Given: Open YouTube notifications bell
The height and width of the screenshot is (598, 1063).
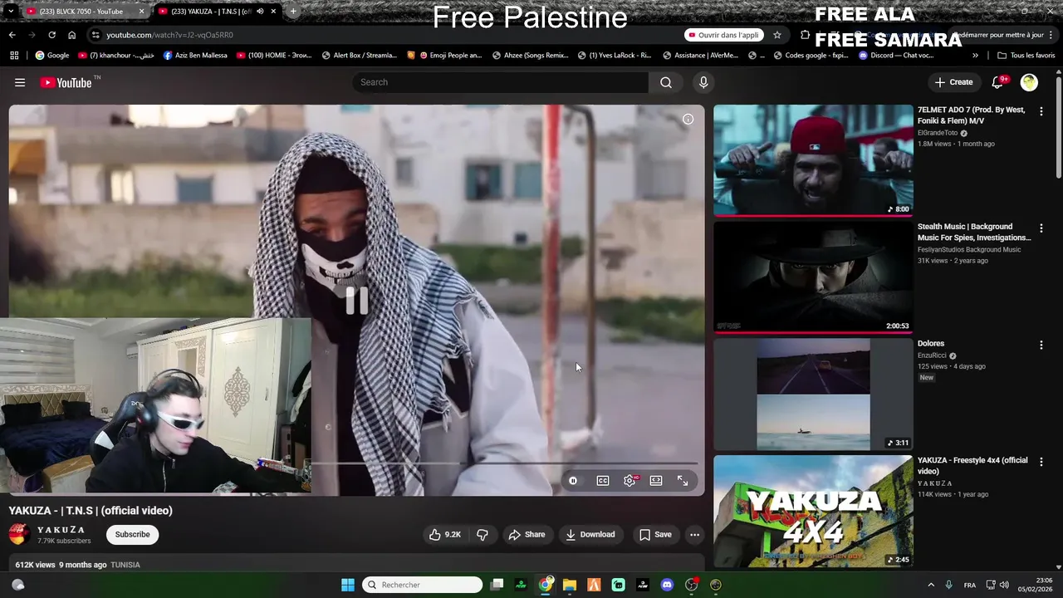Looking at the screenshot, I should (x=998, y=82).
